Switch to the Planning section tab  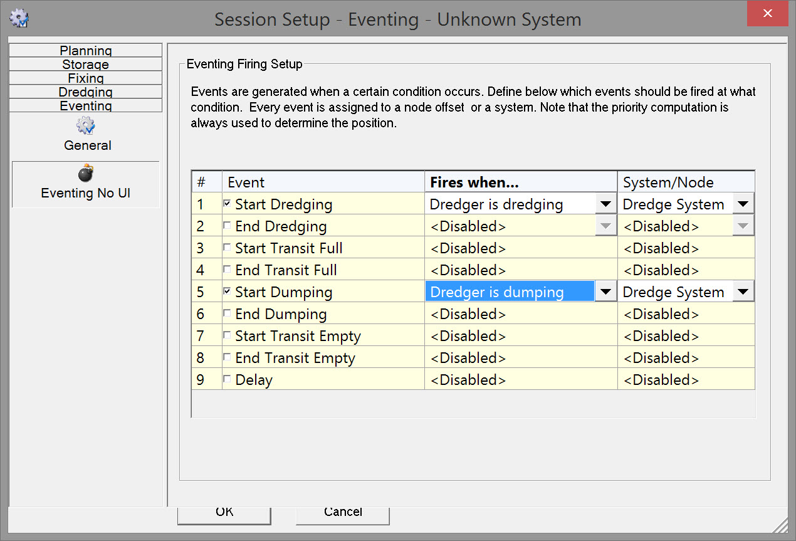click(86, 51)
